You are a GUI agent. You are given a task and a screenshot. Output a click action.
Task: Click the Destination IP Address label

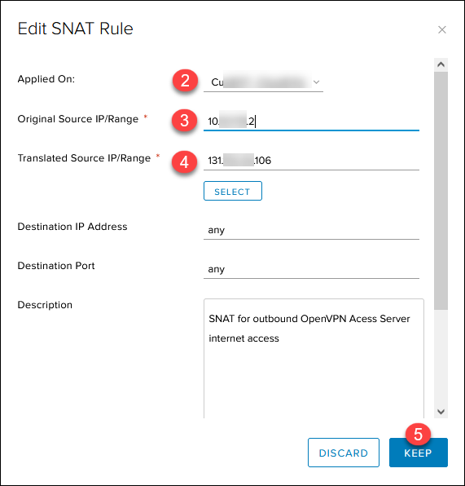click(x=72, y=227)
